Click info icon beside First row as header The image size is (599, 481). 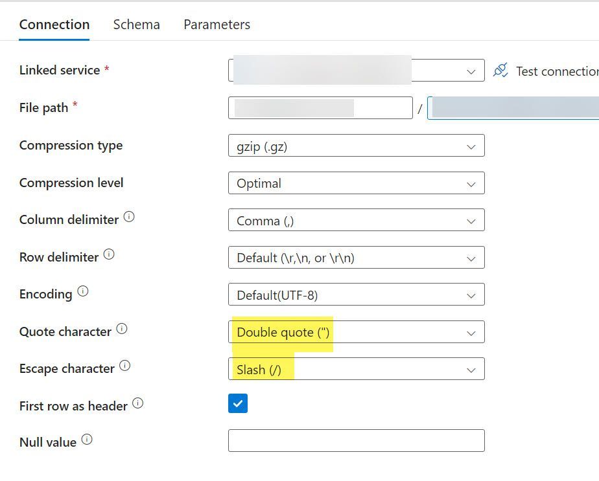coord(137,403)
